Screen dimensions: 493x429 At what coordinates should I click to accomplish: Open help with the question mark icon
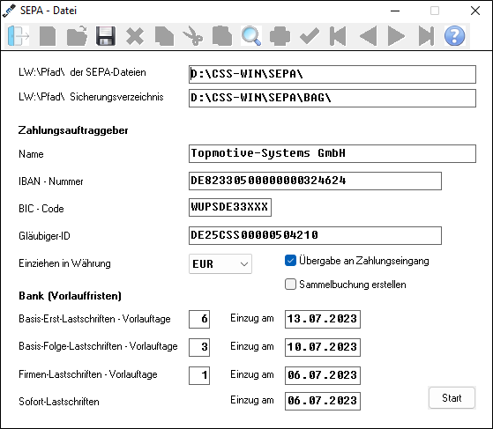click(x=455, y=36)
